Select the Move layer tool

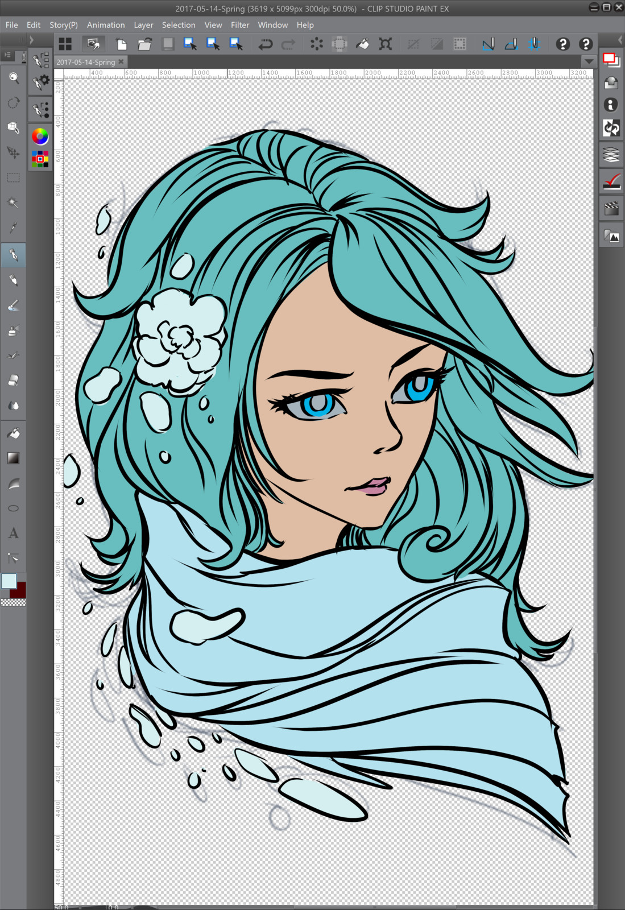pyautogui.click(x=13, y=152)
